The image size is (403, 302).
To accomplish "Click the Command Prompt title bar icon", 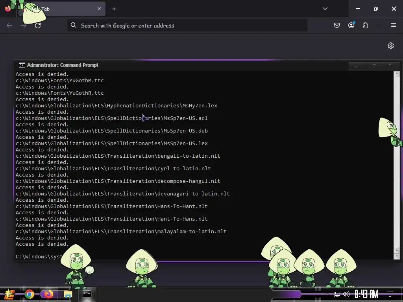I will point(22,65).
